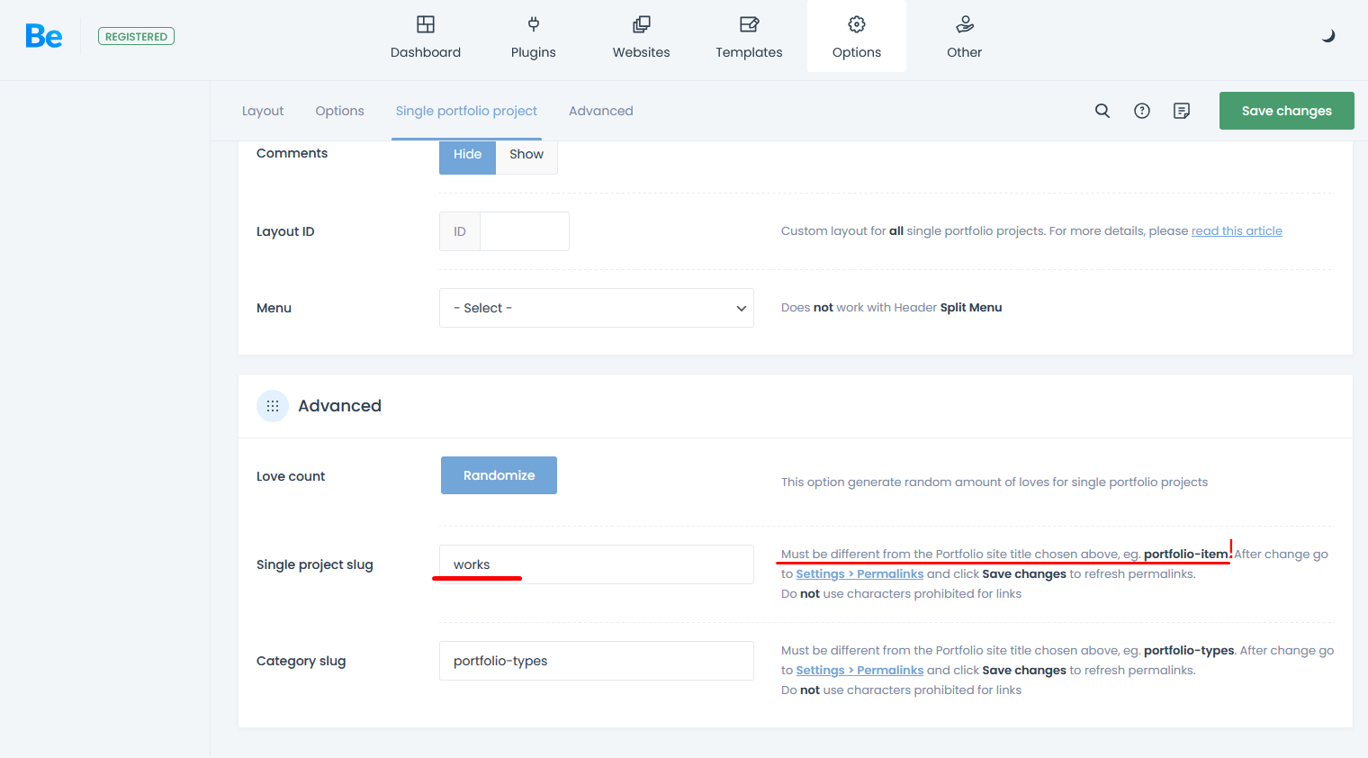Open the Templates section
1368x758 pixels.
click(749, 37)
